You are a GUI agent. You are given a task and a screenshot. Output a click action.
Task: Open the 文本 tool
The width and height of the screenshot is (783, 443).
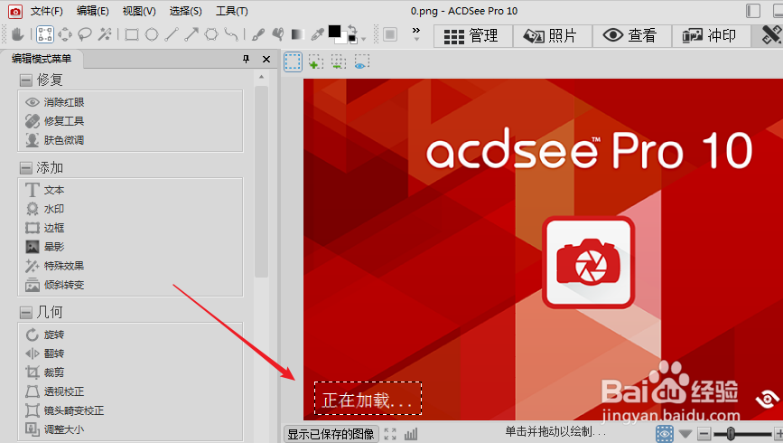click(44, 190)
